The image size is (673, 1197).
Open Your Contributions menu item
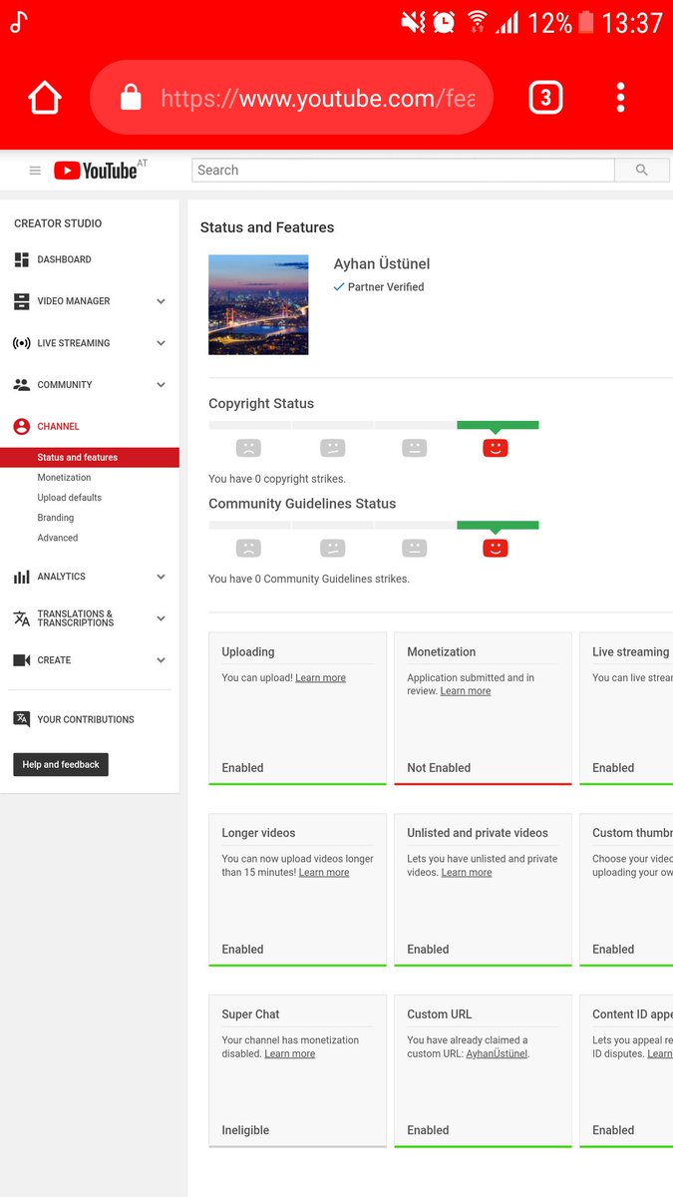pyautogui.click(x=86, y=719)
